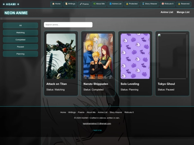Click the back to top link
The width and height of the screenshot is (194, 145).
[97, 130]
